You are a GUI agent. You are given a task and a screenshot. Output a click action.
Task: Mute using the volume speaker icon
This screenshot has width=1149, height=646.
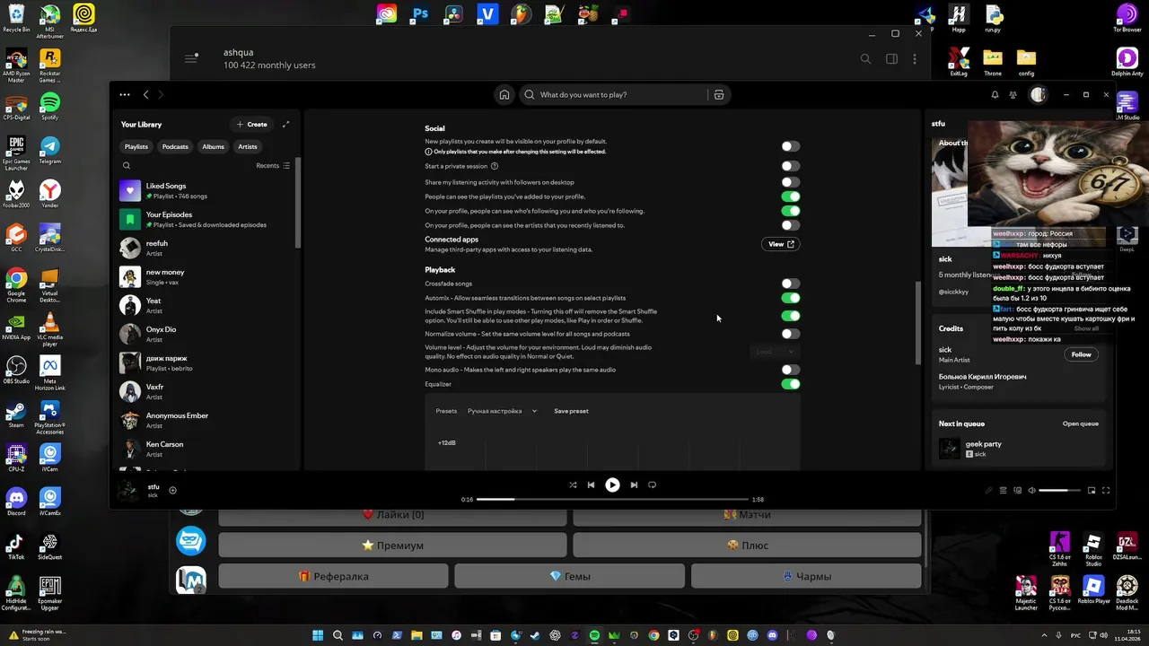(1031, 490)
